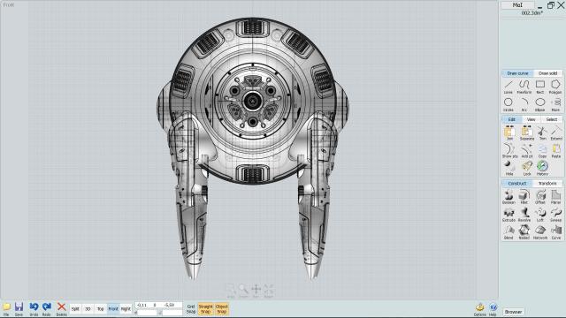Image resolution: width=566 pixels, height=318 pixels.
Task: Turn off Object Snap
Action: tap(222, 308)
